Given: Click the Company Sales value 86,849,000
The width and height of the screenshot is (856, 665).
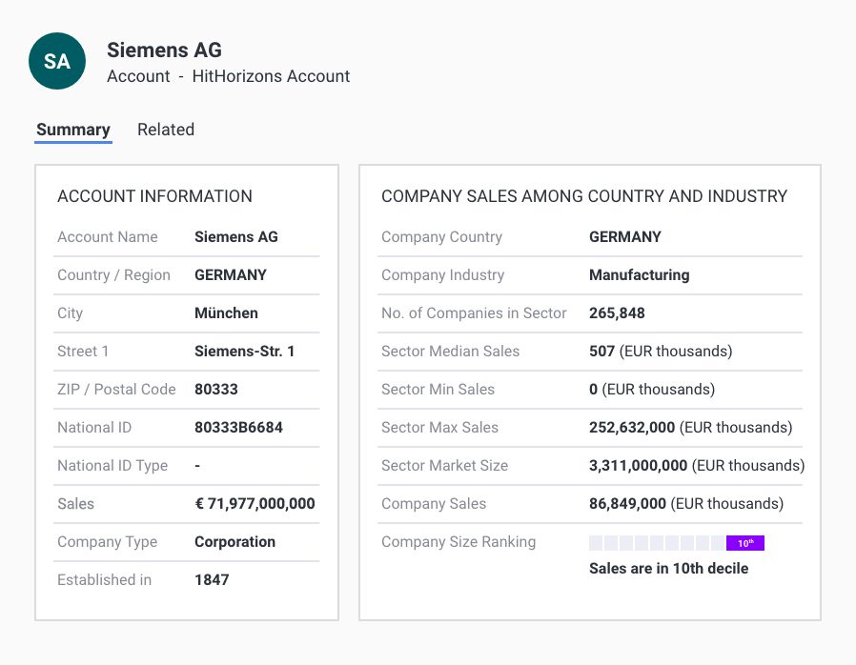Looking at the screenshot, I should click(627, 504).
